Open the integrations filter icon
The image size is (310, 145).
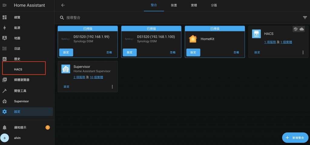click(x=305, y=17)
